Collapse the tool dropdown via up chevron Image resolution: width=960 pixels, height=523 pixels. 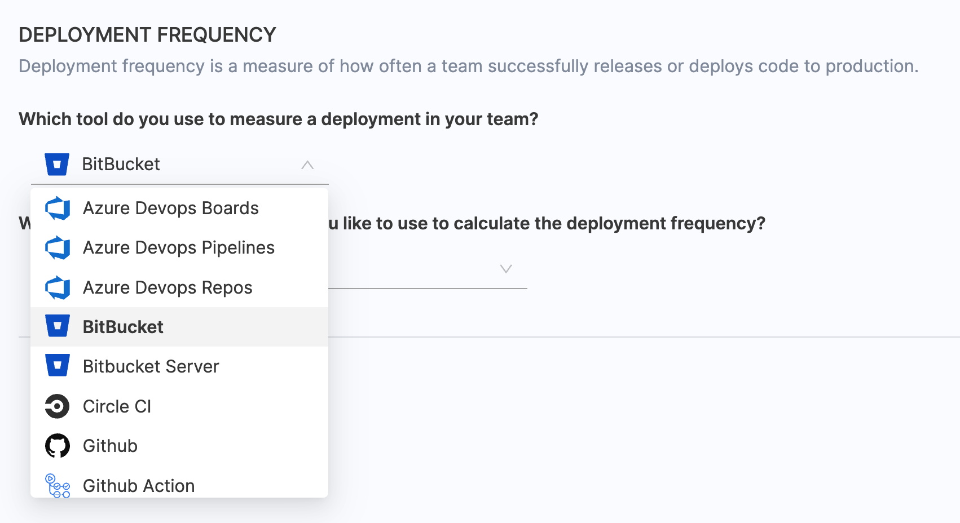pos(307,165)
